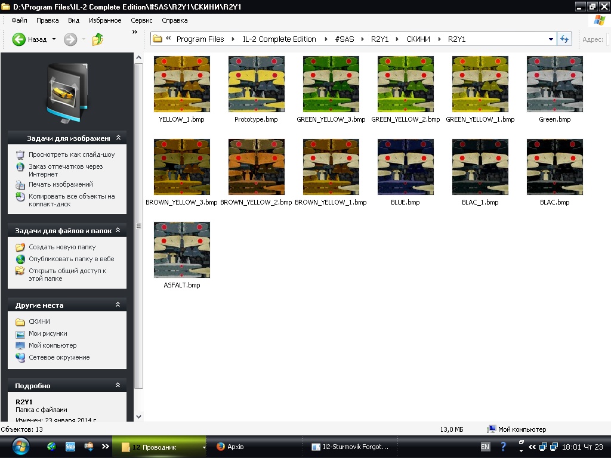Expand the IL-2 Complete Edition breadcrumb arrow
The image size is (611, 458).
(326, 39)
